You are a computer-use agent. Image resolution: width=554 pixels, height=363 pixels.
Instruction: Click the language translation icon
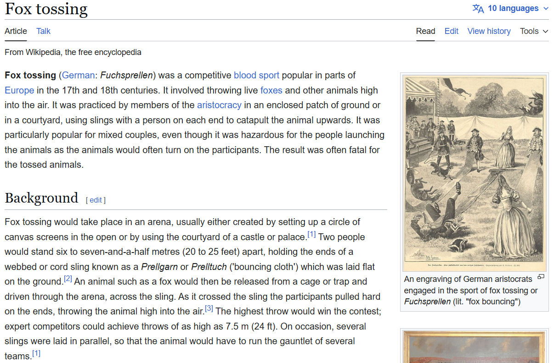point(478,9)
